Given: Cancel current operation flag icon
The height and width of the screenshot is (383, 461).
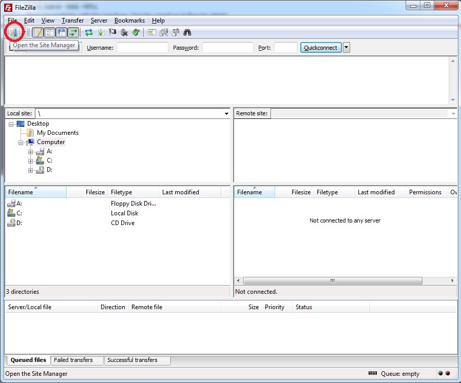Looking at the screenshot, I should pyautogui.click(x=112, y=32).
